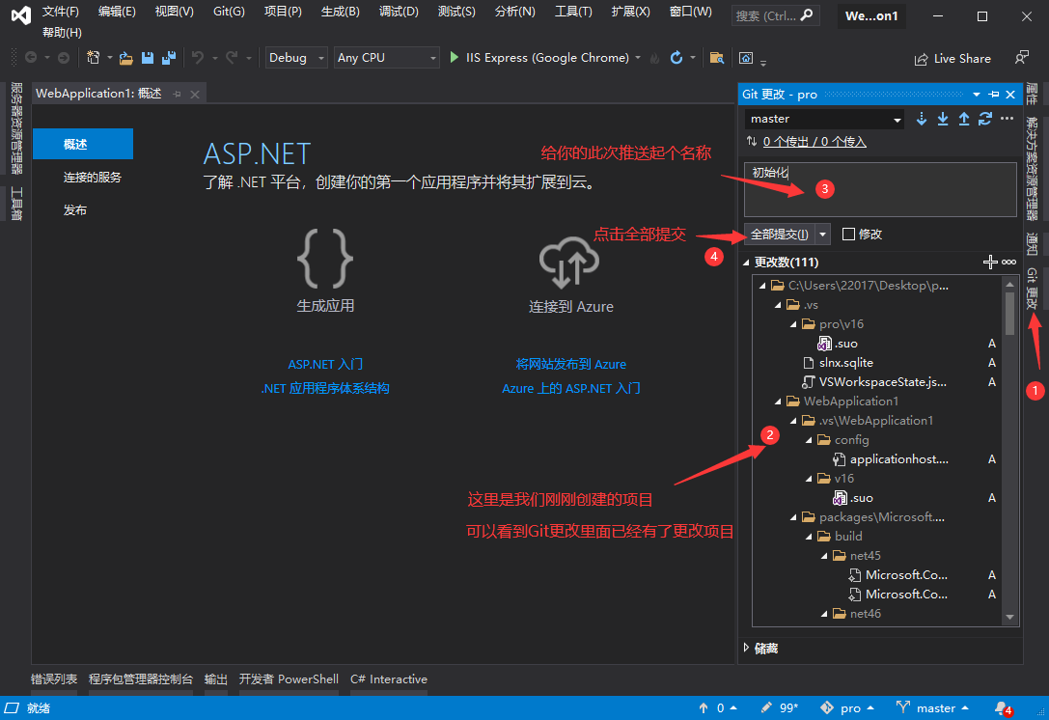This screenshot has width=1049, height=720.
Task: Collapse the net45 folder node
Action: click(x=824, y=556)
